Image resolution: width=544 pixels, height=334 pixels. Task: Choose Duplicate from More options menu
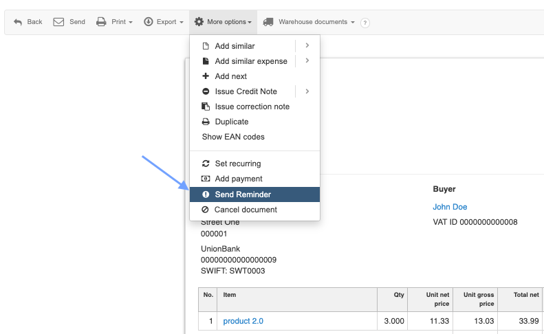[x=231, y=122]
